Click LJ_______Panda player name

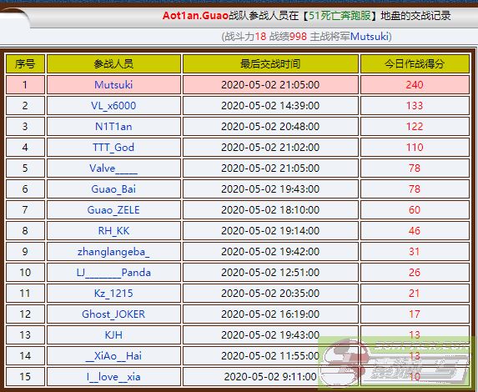coord(113,273)
